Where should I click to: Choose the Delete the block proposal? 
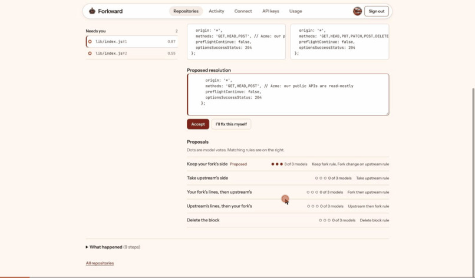(x=288, y=220)
